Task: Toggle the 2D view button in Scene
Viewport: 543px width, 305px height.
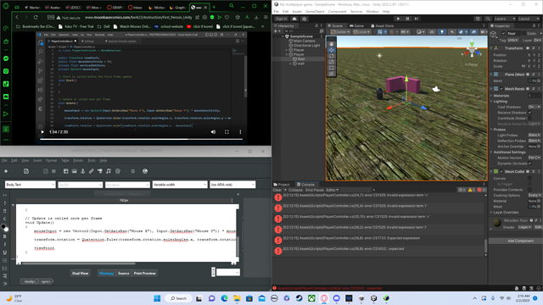Action: (x=432, y=32)
